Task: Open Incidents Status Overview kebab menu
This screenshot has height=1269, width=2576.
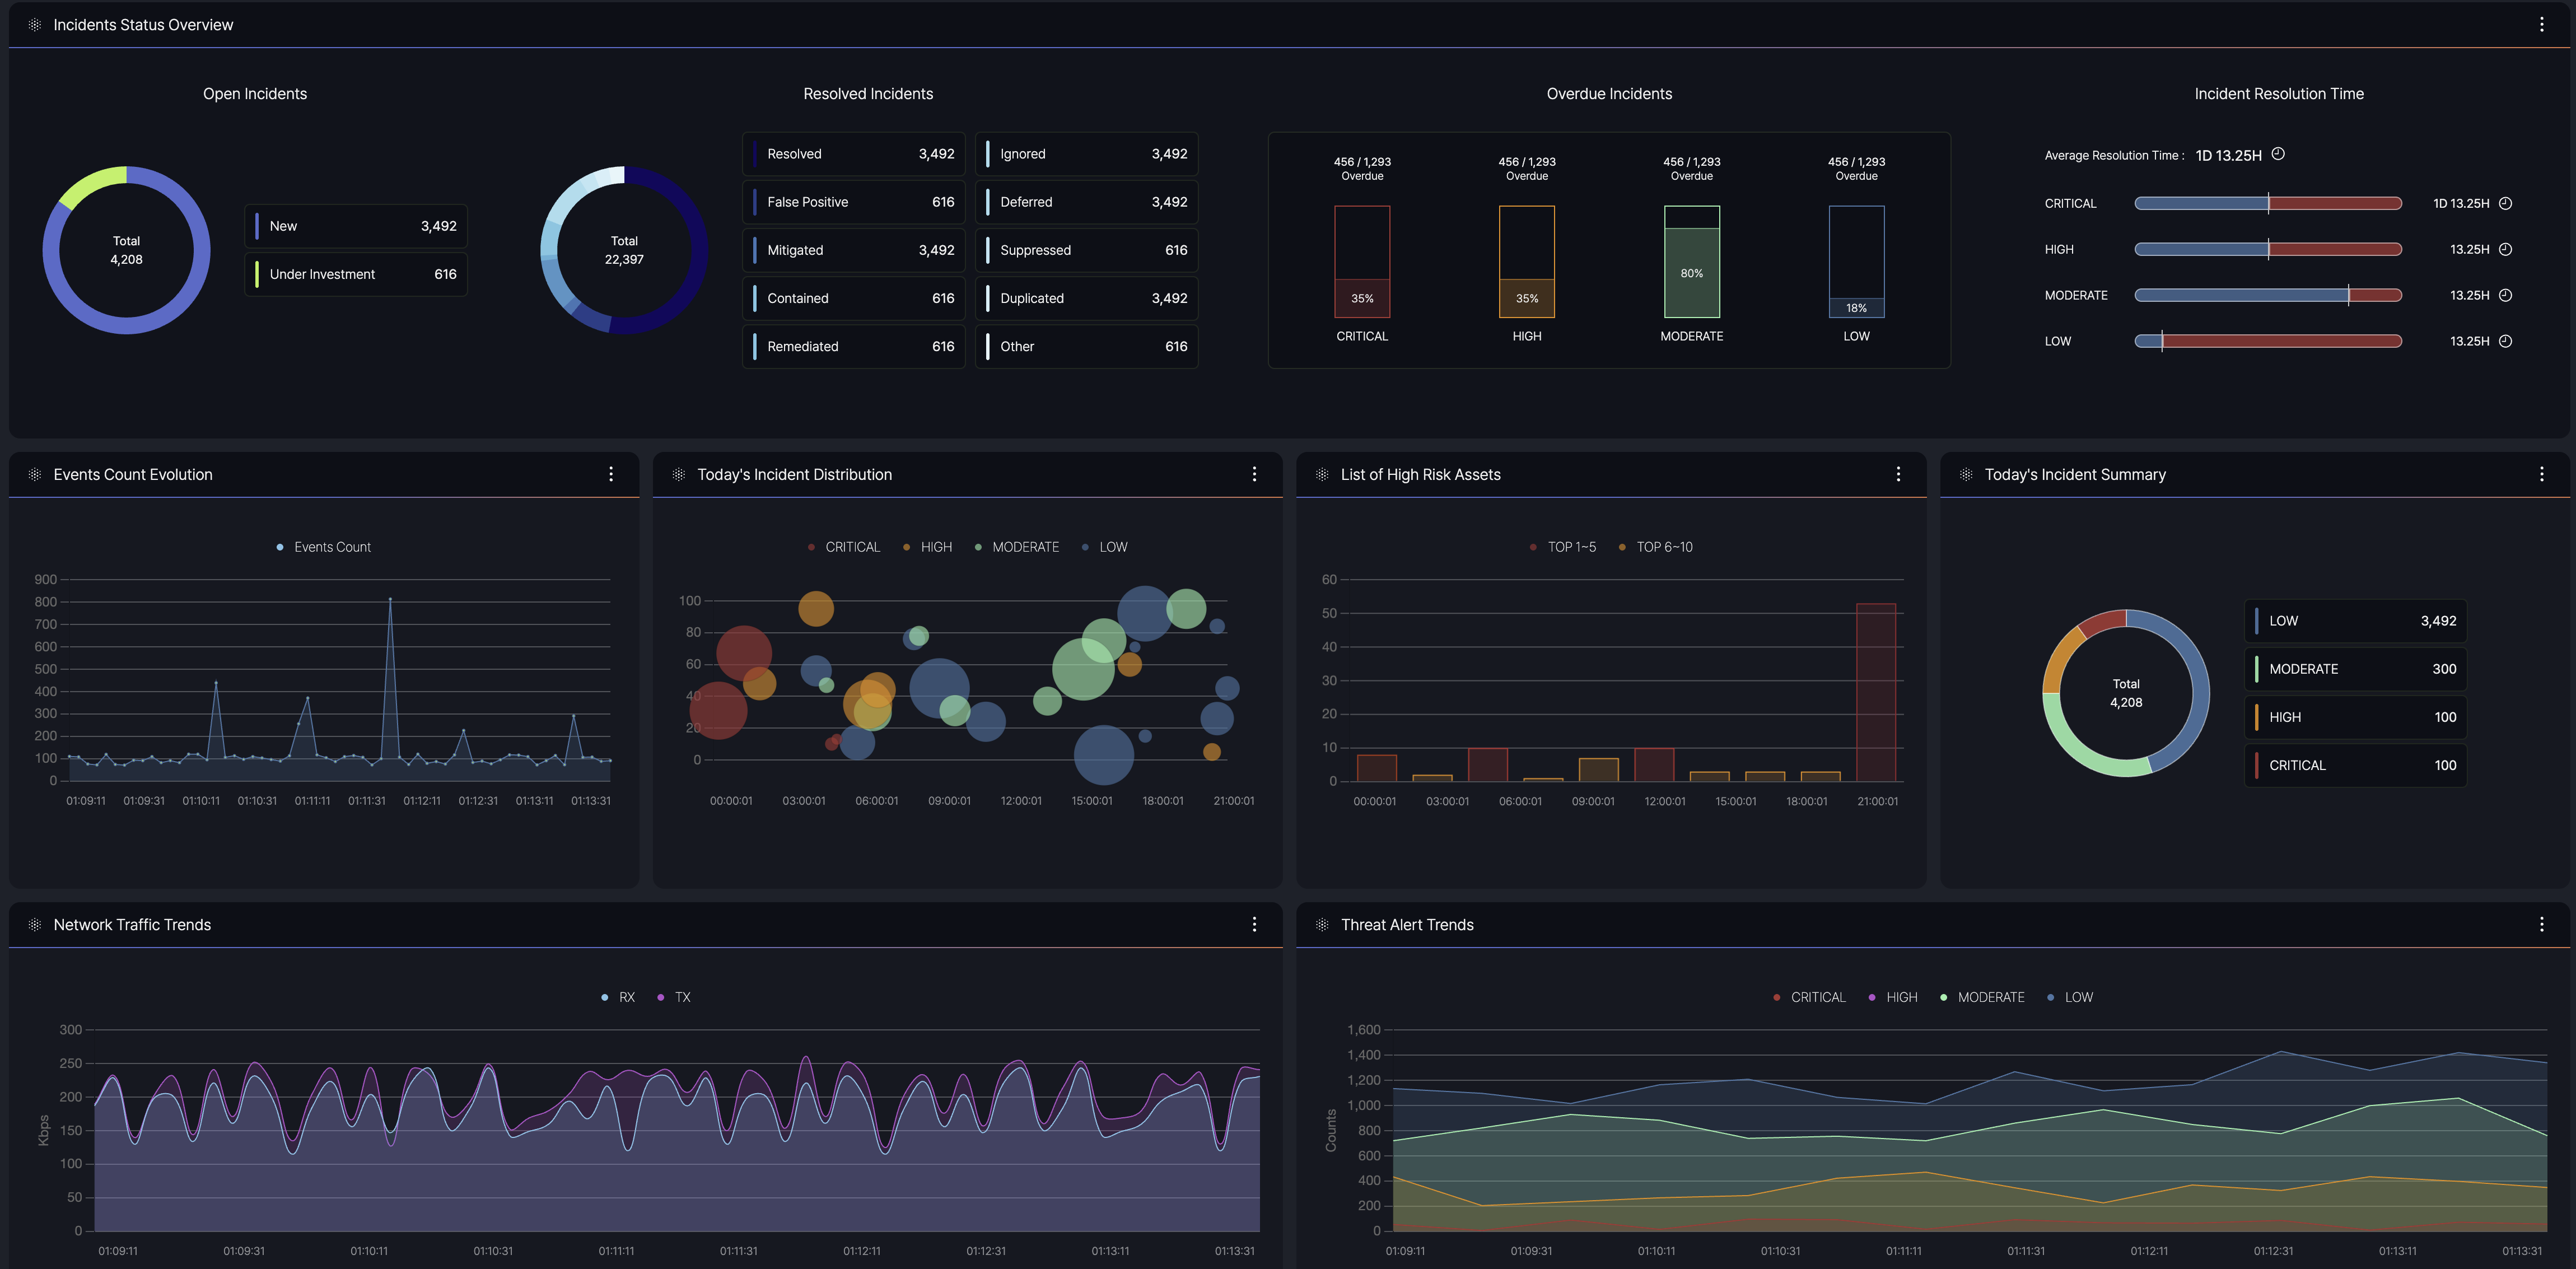Action: click(2541, 25)
